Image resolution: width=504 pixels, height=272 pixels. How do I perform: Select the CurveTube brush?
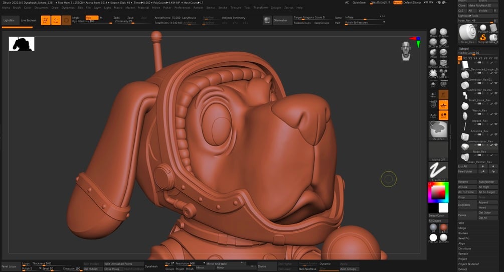pos(433,74)
